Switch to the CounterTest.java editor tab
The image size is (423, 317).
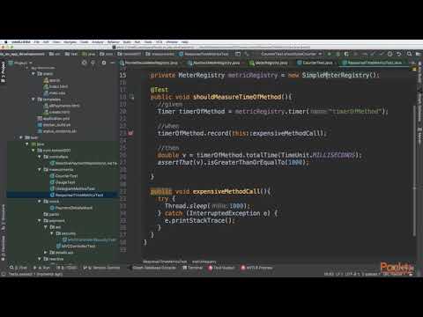[x=315, y=63]
